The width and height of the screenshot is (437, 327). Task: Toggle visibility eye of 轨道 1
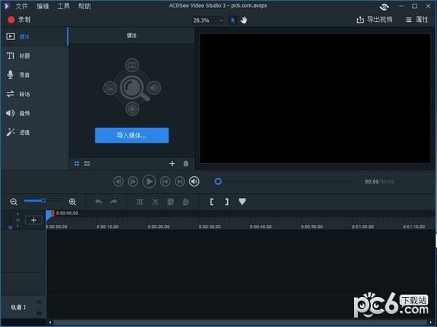pos(39,302)
